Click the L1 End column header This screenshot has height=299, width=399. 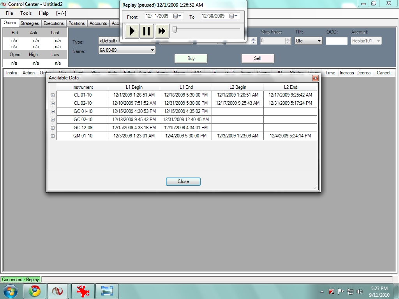pos(186,87)
